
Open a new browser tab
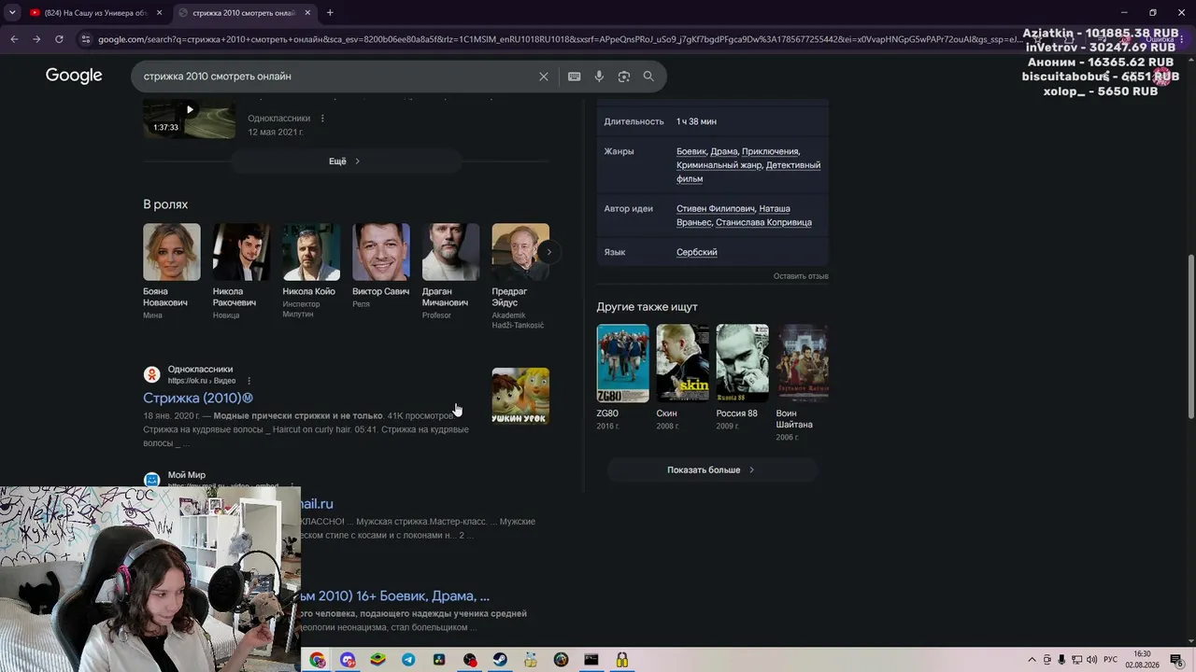[330, 13]
